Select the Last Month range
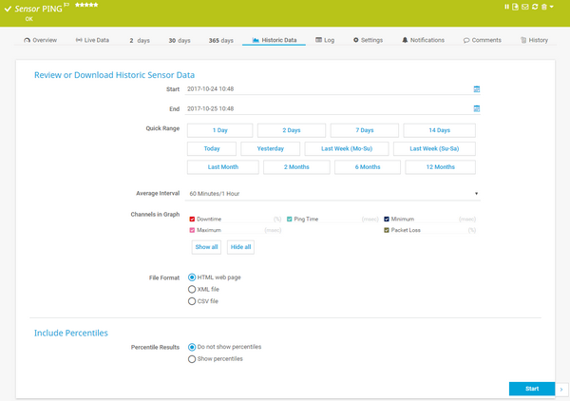This screenshot has width=570, height=401. pyautogui.click(x=223, y=167)
